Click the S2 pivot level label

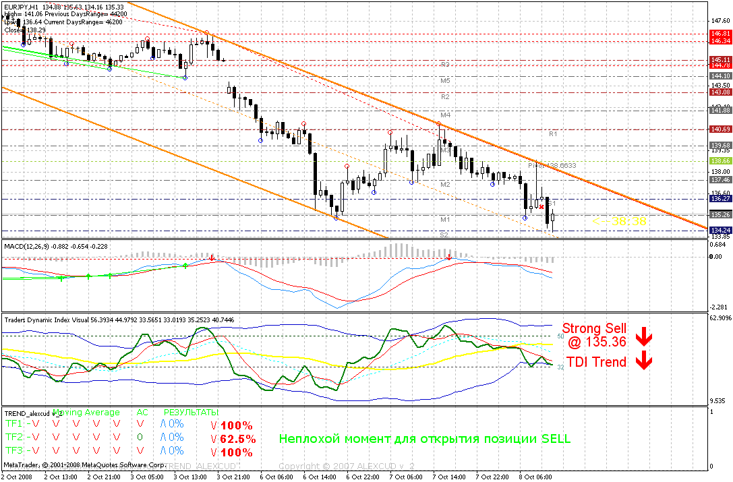(x=444, y=235)
